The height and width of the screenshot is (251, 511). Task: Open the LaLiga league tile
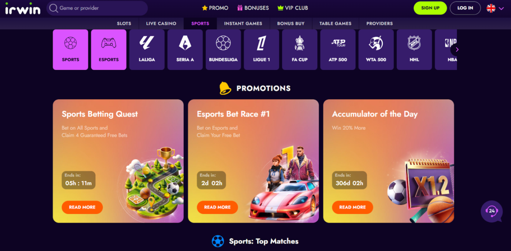click(147, 49)
